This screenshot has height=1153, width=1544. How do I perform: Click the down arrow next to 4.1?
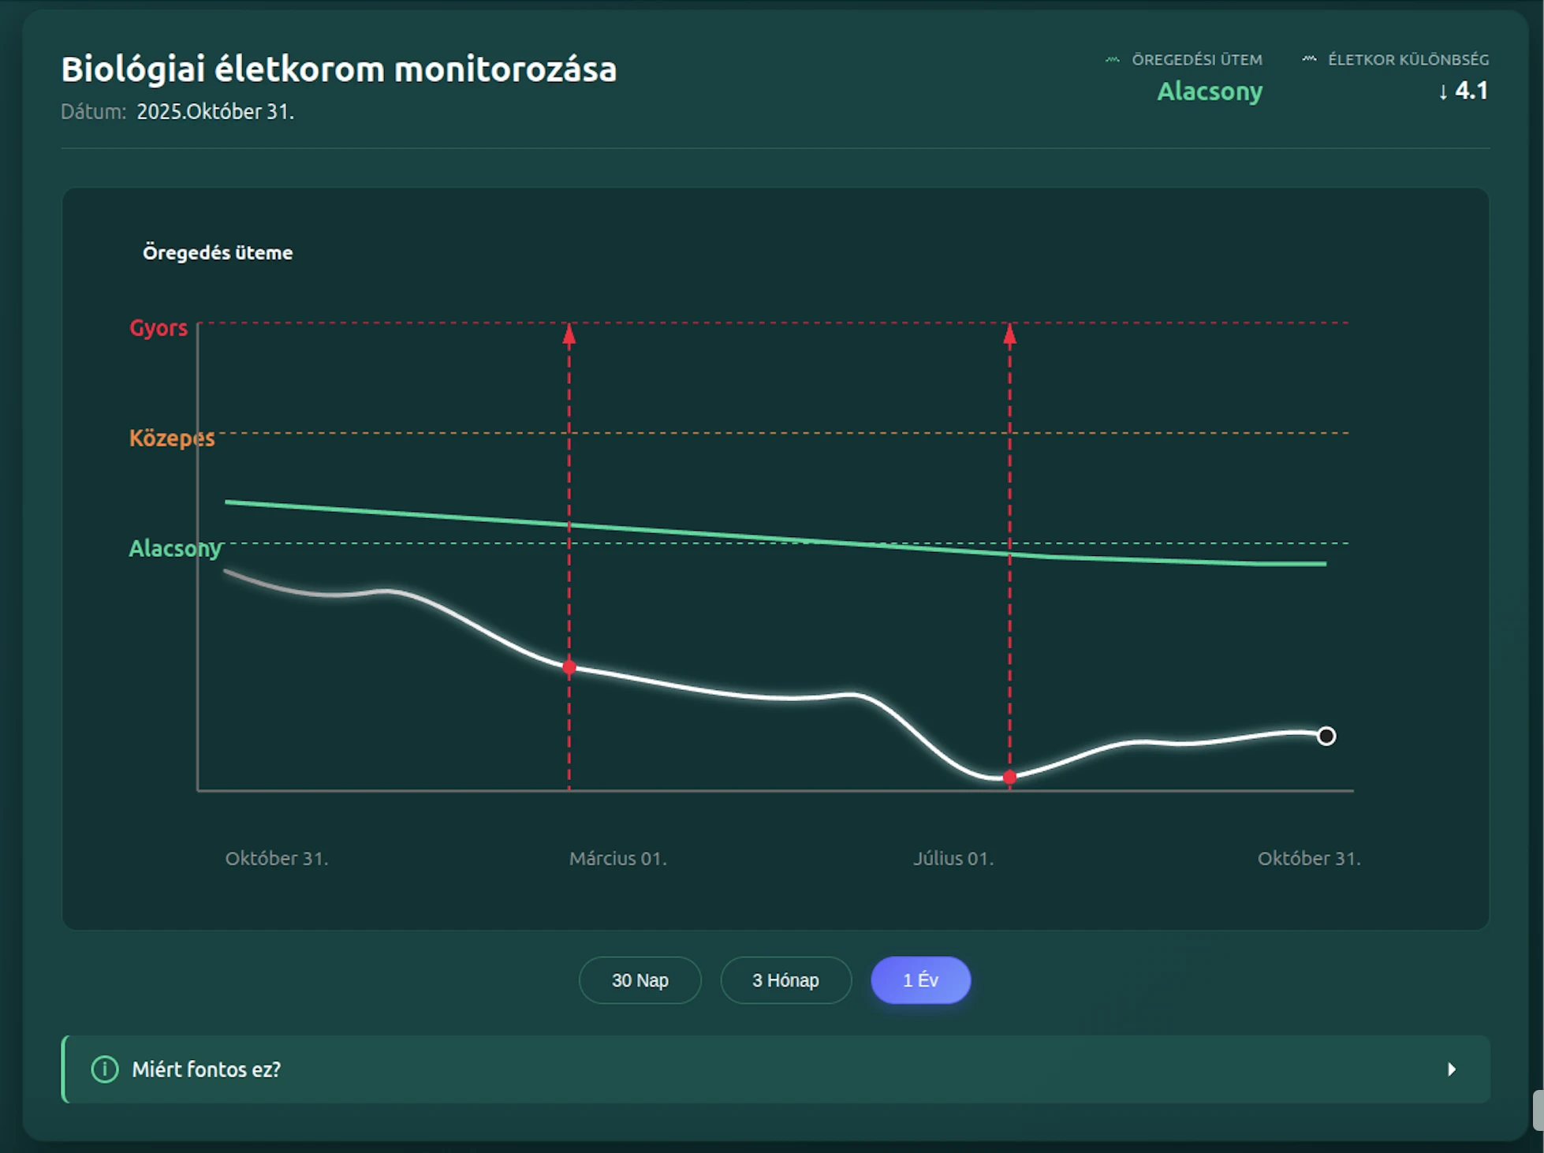coord(1443,91)
